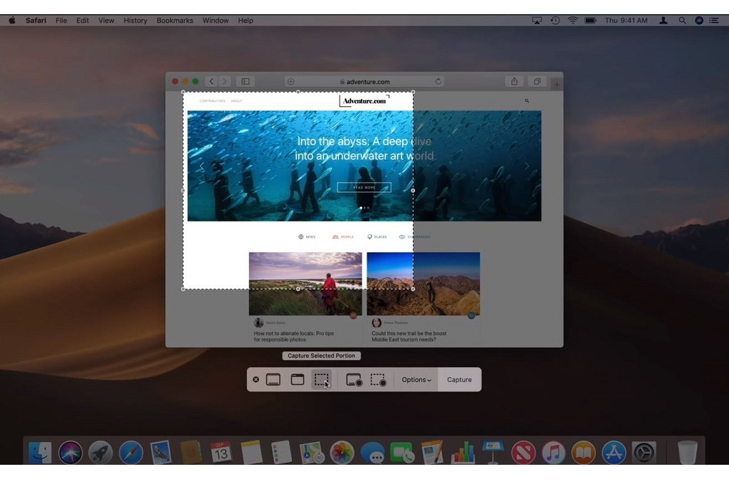
Task: Click the adventure.com address bar
Action: coord(365,81)
